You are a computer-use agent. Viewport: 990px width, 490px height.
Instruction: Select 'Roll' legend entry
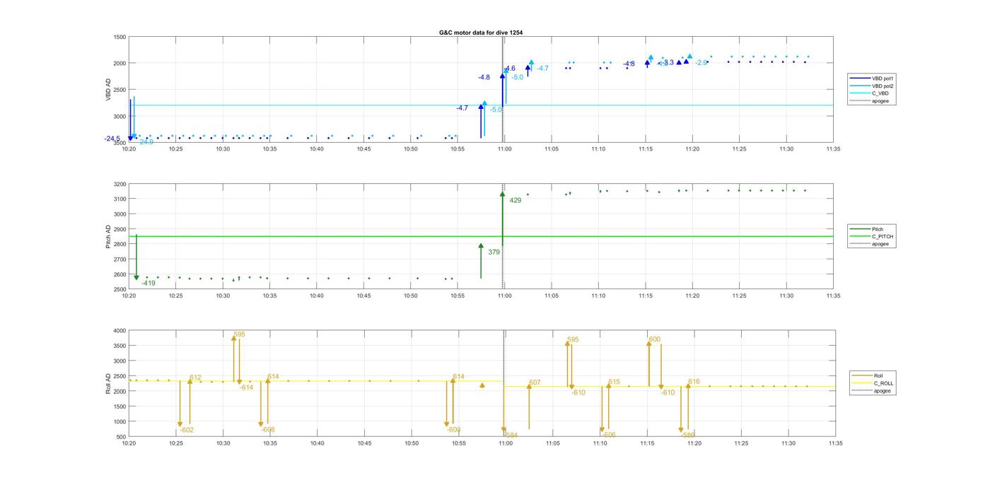879,375
